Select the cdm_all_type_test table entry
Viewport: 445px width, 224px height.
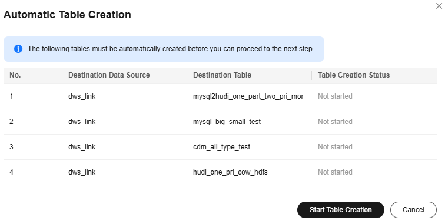(222, 147)
